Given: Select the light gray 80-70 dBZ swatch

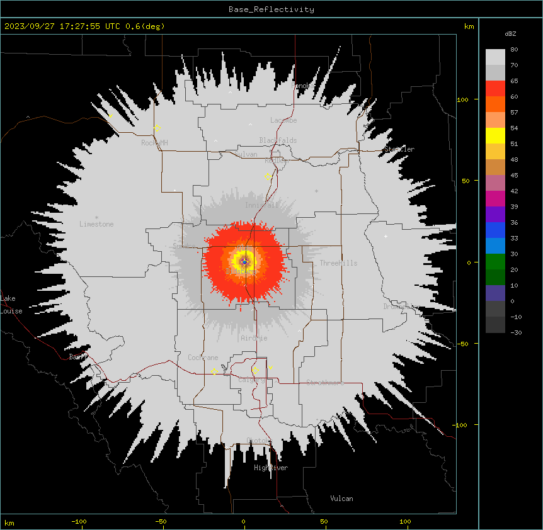Looking at the screenshot, I should [x=495, y=57].
